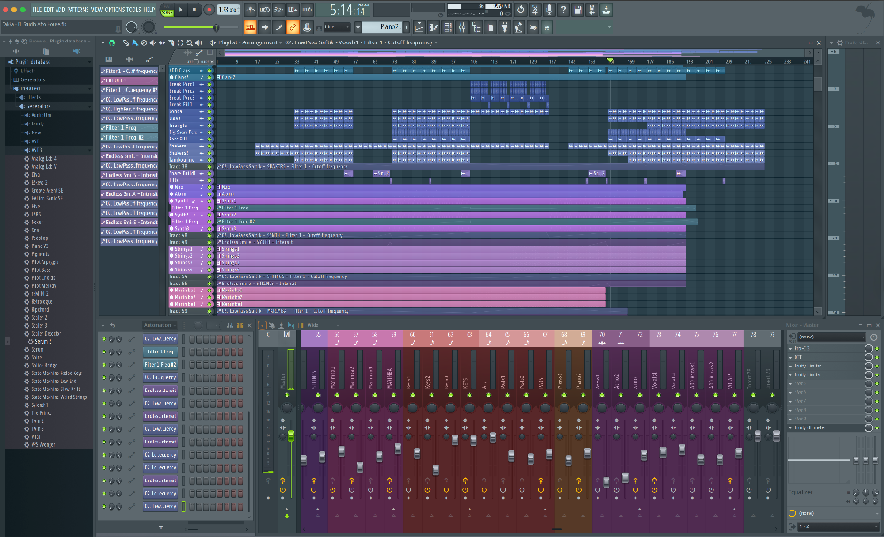The height and width of the screenshot is (537, 884).
Task: Toggle the metronome icon
Action: [250, 10]
